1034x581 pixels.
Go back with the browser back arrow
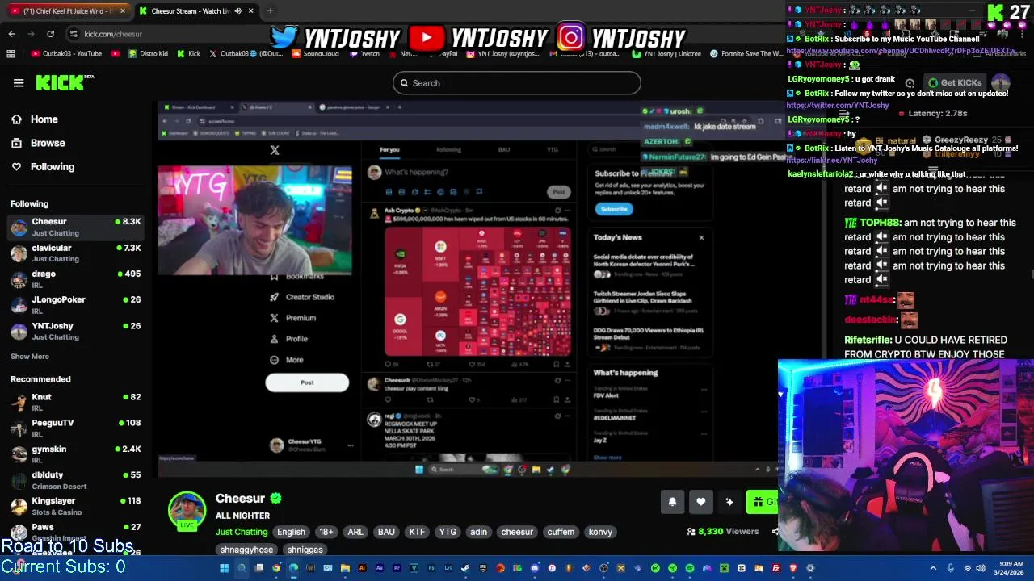[11, 34]
